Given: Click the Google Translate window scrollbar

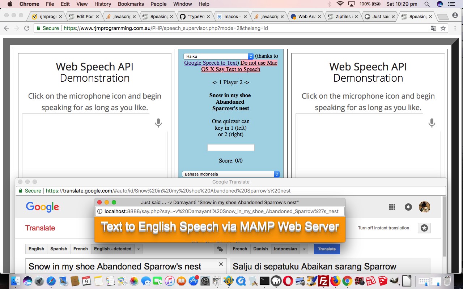Looking at the screenshot, I should click(x=445, y=226).
